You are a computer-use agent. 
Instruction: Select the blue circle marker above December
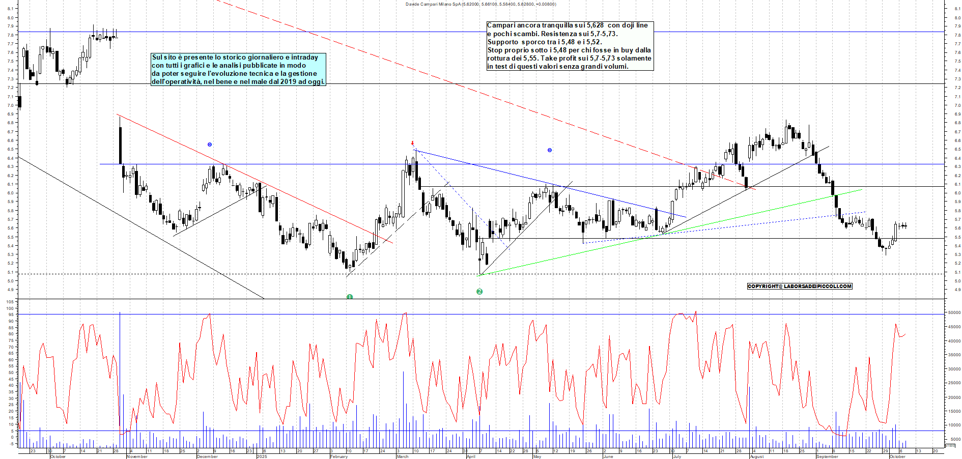[209, 145]
